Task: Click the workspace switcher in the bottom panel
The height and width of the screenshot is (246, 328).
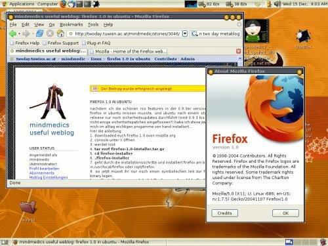Action: pos(301,242)
